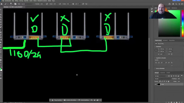Open the Szűrő menu
The image size is (184, 103).
click(x=31, y=1)
